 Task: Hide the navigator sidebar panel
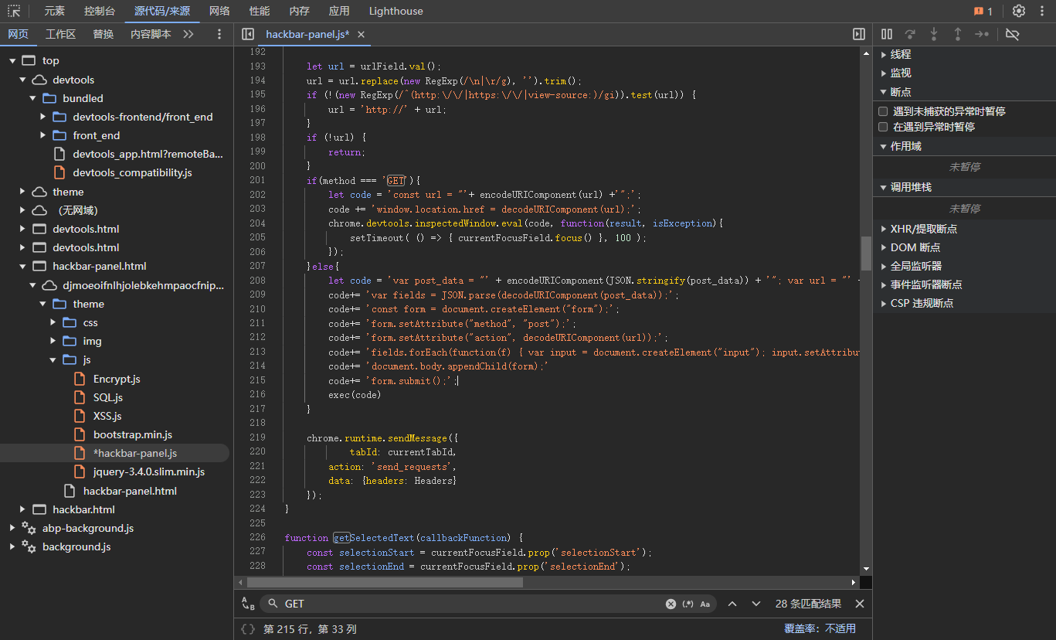tap(248, 34)
